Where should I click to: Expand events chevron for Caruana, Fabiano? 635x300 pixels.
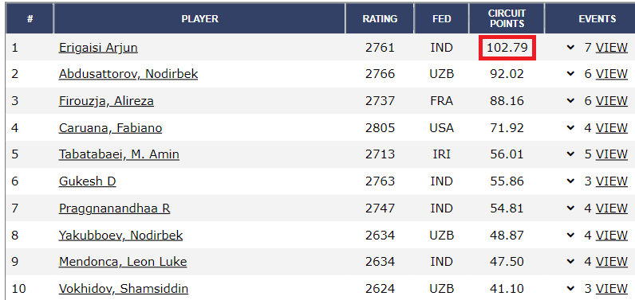point(570,128)
